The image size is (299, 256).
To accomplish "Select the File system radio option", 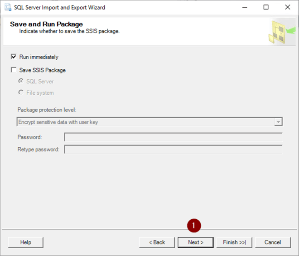I will coord(21,92).
